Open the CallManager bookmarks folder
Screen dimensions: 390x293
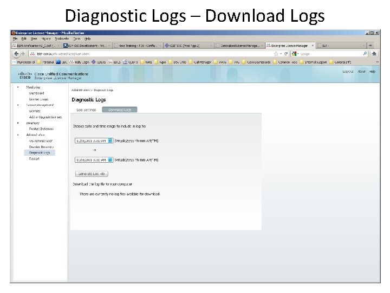(x=200, y=62)
